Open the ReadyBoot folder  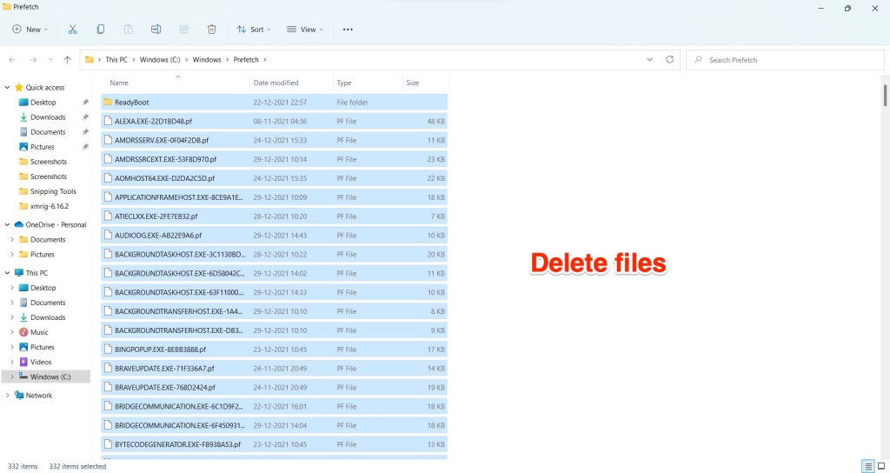131,103
